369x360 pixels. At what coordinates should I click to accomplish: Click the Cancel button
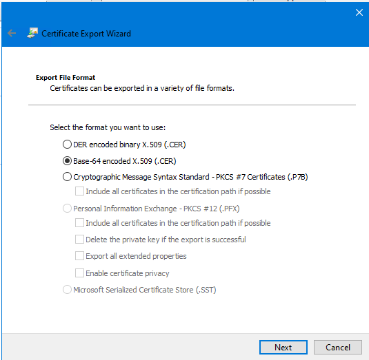(338, 347)
